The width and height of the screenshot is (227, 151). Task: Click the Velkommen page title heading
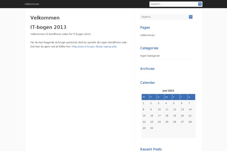click(45, 18)
